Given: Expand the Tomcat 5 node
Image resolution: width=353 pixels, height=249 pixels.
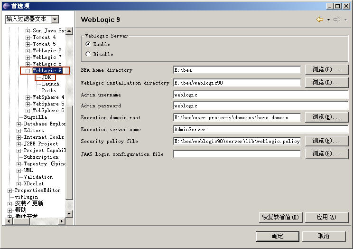Looking at the screenshot, I should tap(28, 44).
